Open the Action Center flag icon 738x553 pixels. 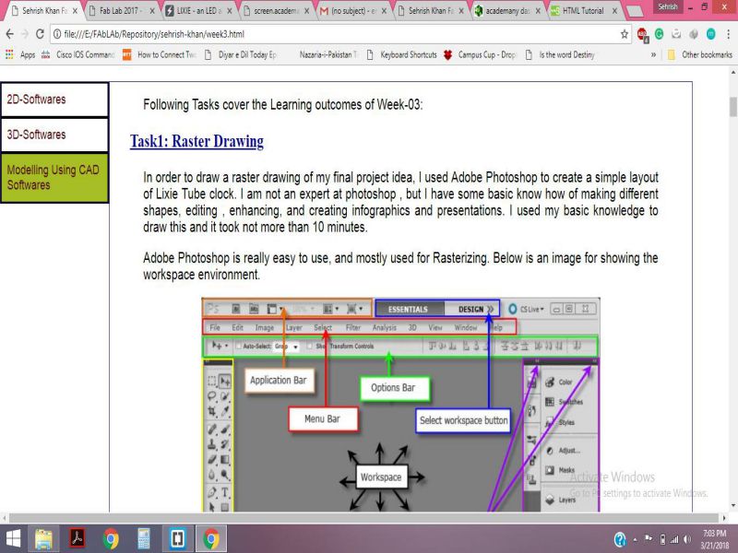pos(649,538)
